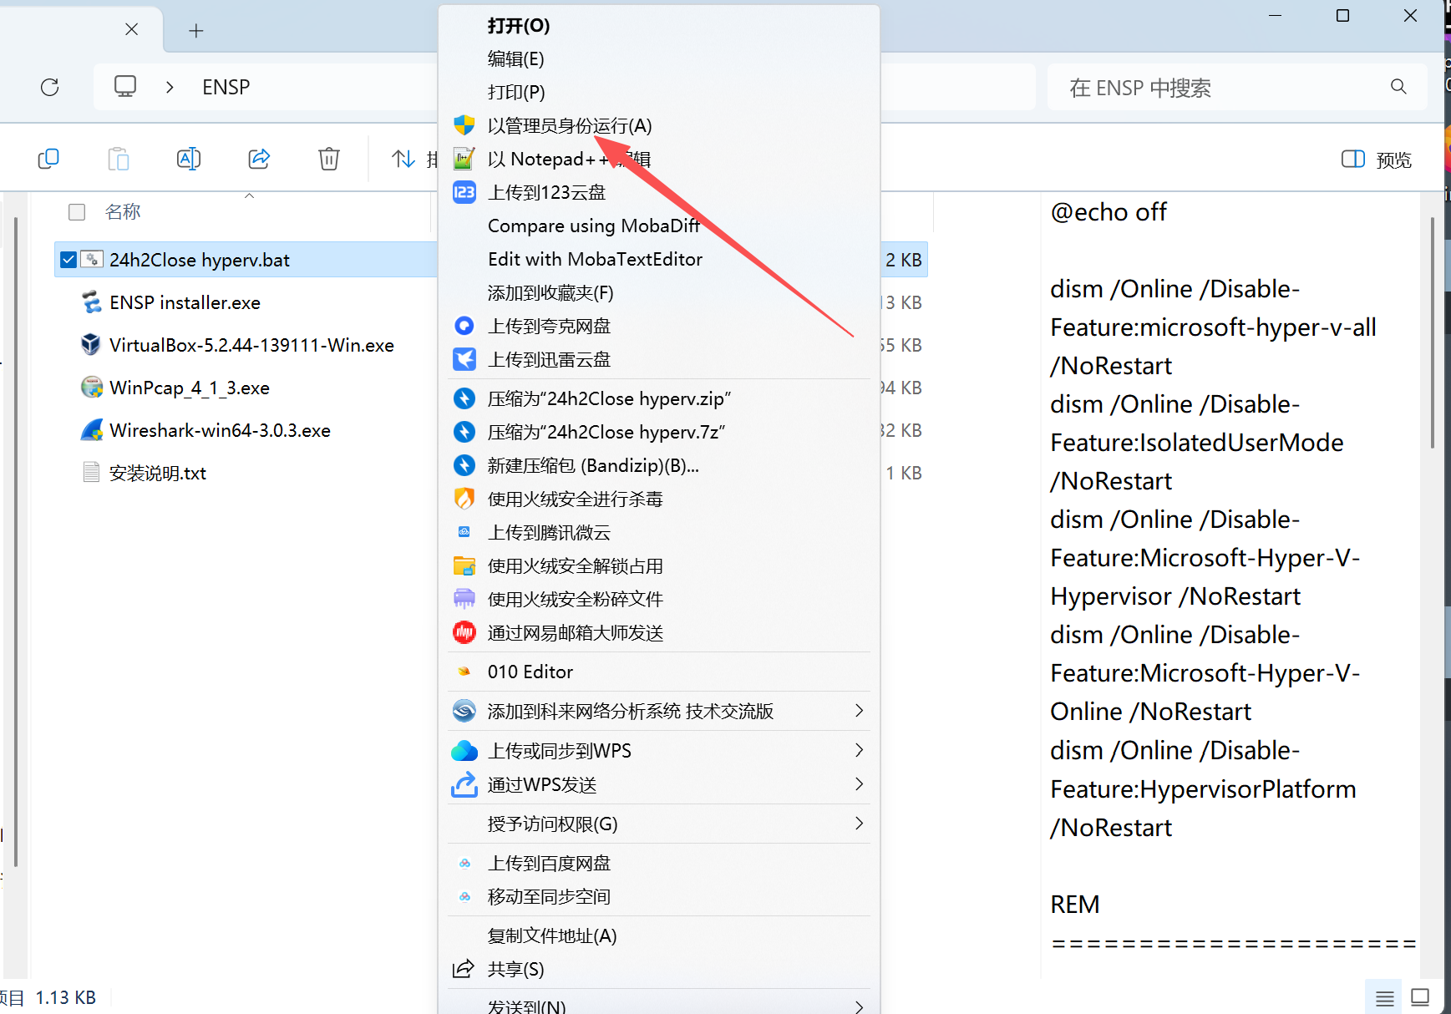Image resolution: width=1451 pixels, height=1014 pixels.
Task: Select ENSP folder in address bar
Action: click(x=226, y=87)
